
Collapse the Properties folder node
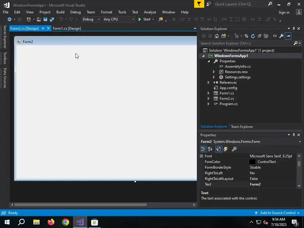click(209, 61)
